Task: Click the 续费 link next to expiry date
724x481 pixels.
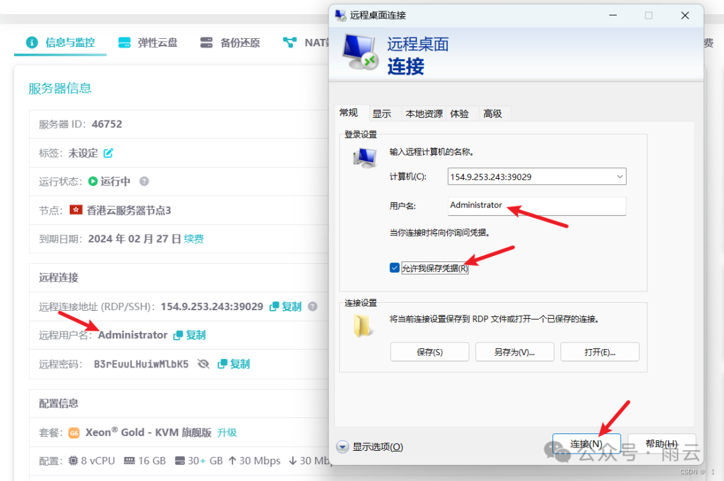Action: [194, 238]
